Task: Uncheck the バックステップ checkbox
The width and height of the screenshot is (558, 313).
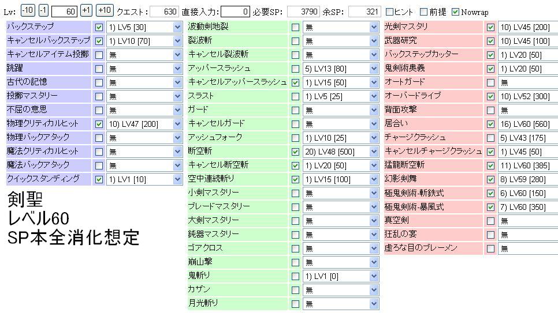Action: [x=99, y=27]
